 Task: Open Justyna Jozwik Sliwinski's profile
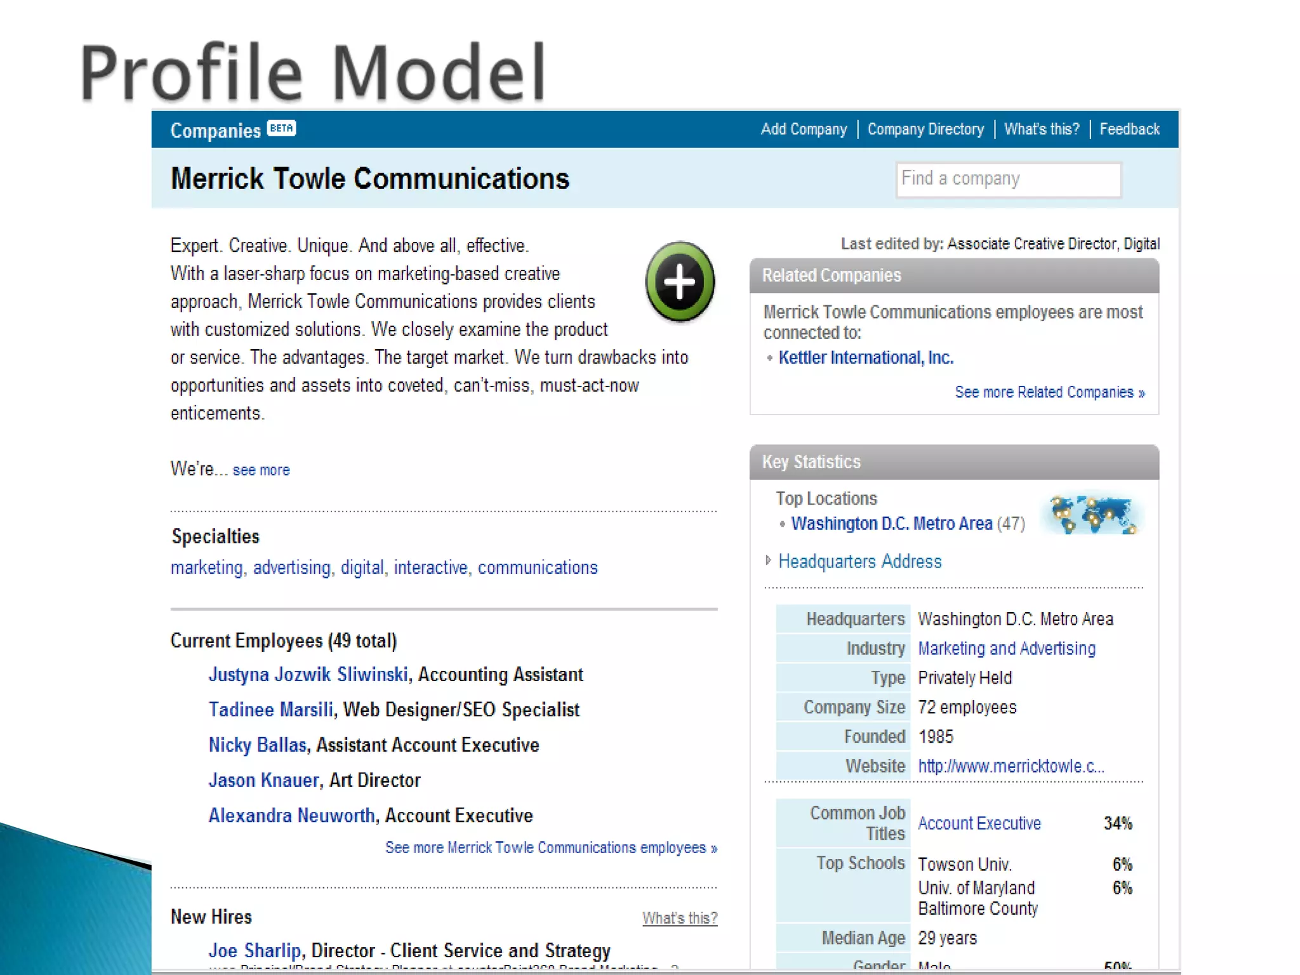point(308,675)
